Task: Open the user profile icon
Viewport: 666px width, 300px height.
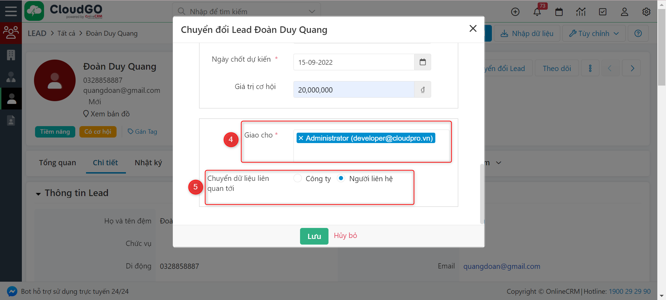Action: [624, 12]
